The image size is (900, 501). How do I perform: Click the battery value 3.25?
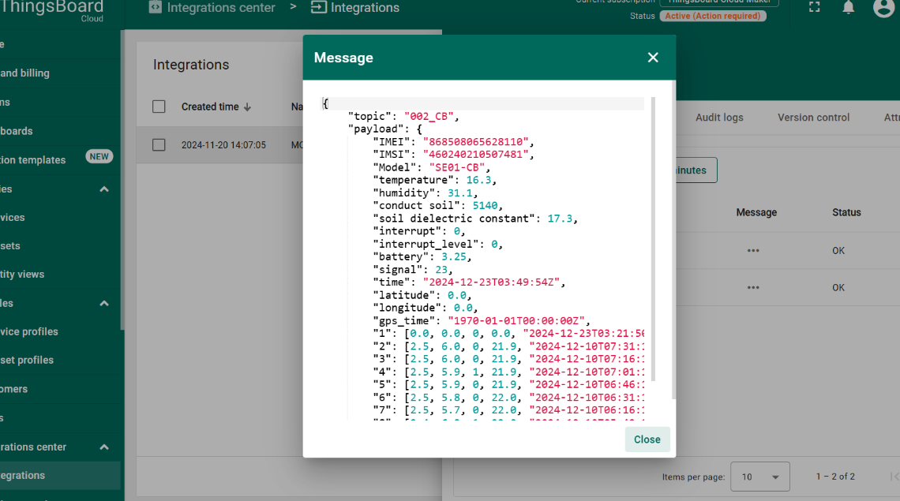(453, 257)
